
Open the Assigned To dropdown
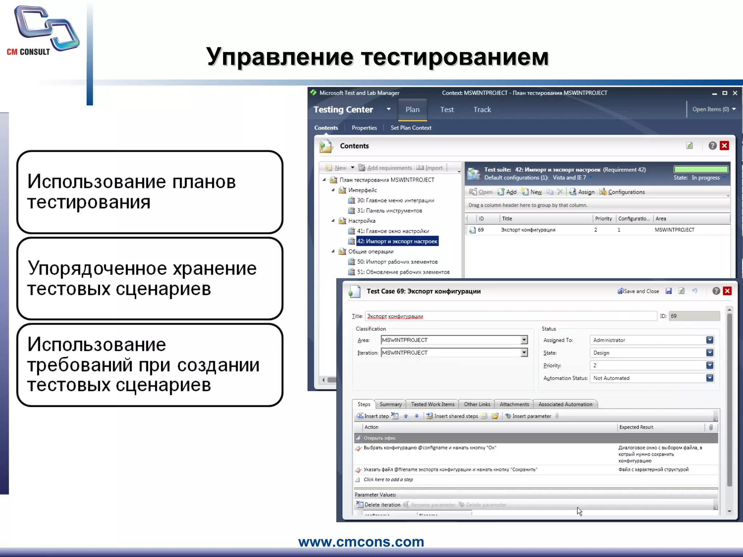710,340
